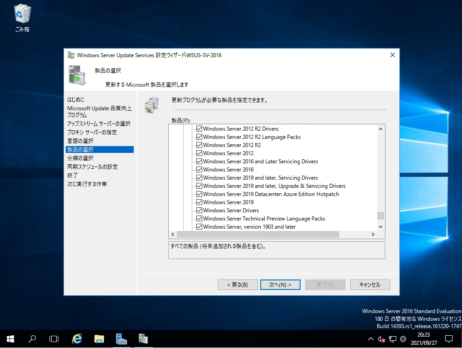Image resolution: width=462 pixels, height=348 pixels.
Task: Toggle the Windows Server 2019 checkbox
Action: (x=199, y=202)
